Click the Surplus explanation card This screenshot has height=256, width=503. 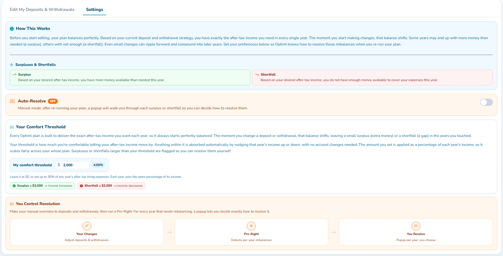tap(130, 77)
